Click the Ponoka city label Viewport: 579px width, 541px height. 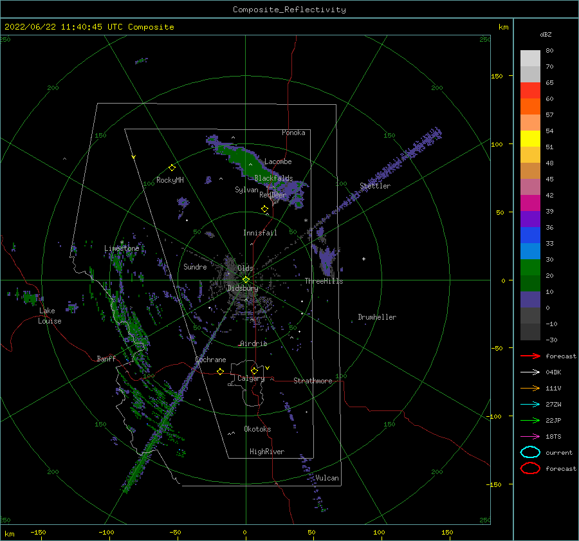click(x=293, y=133)
